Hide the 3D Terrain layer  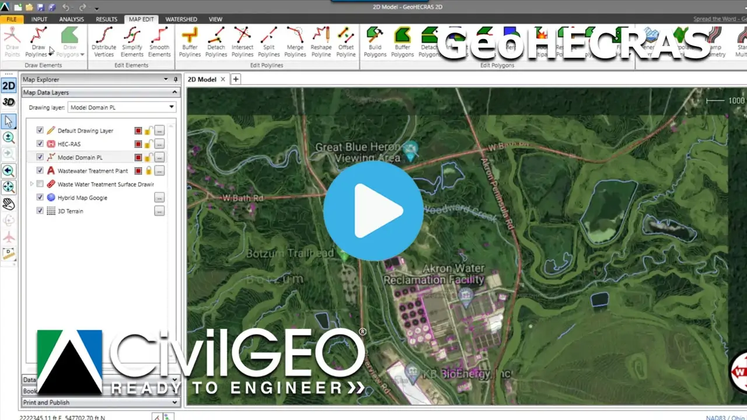[x=40, y=211]
